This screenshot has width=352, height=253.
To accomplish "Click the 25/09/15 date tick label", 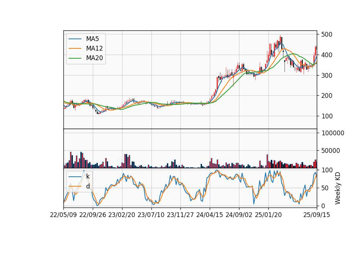I will pyautogui.click(x=317, y=215).
